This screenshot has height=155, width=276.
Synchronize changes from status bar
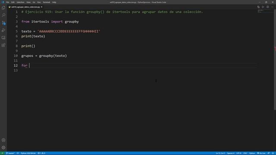[18, 153]
